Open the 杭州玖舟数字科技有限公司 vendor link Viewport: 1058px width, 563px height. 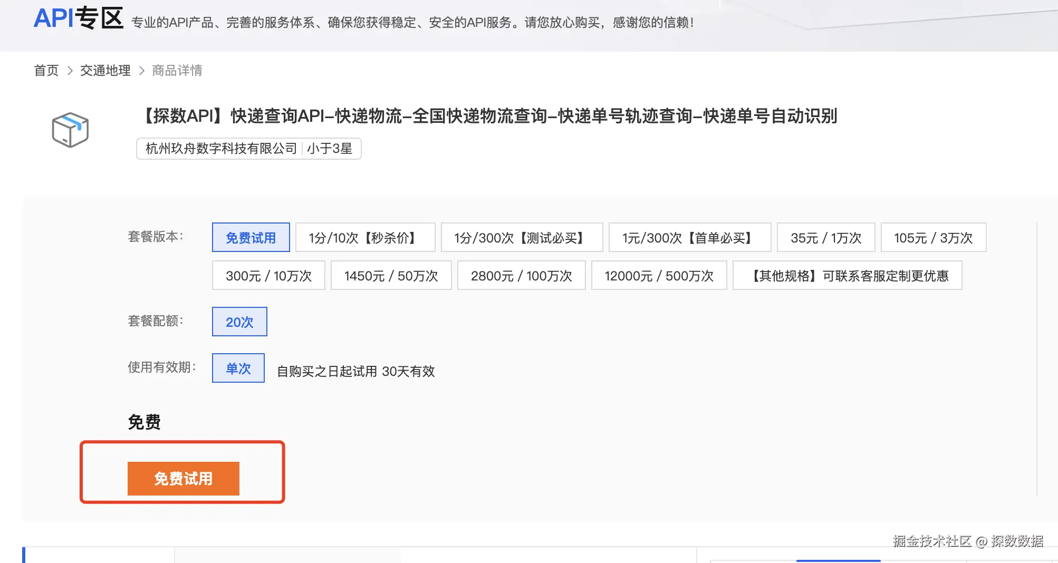click(222, 149)
